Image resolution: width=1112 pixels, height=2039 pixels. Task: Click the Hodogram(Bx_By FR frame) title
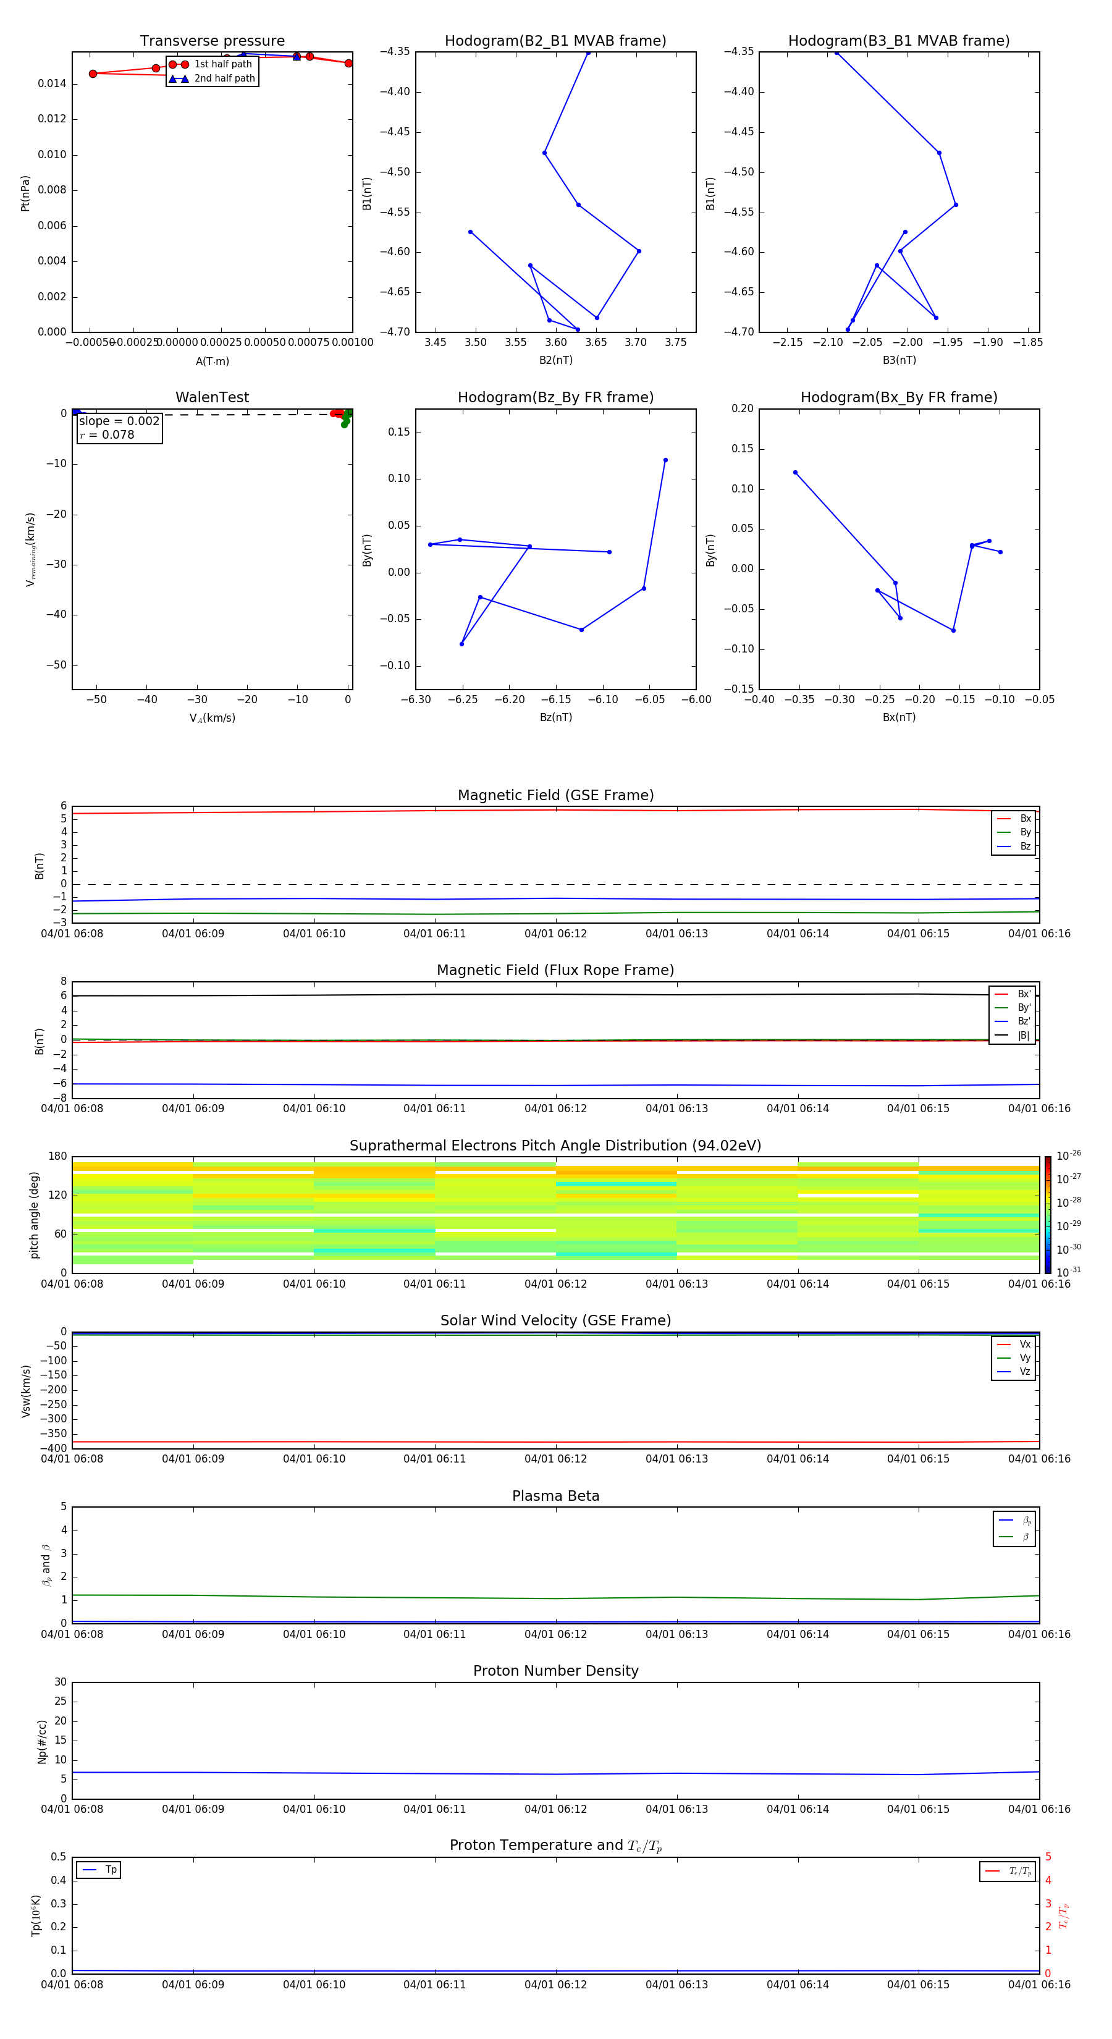coord(898,397)
